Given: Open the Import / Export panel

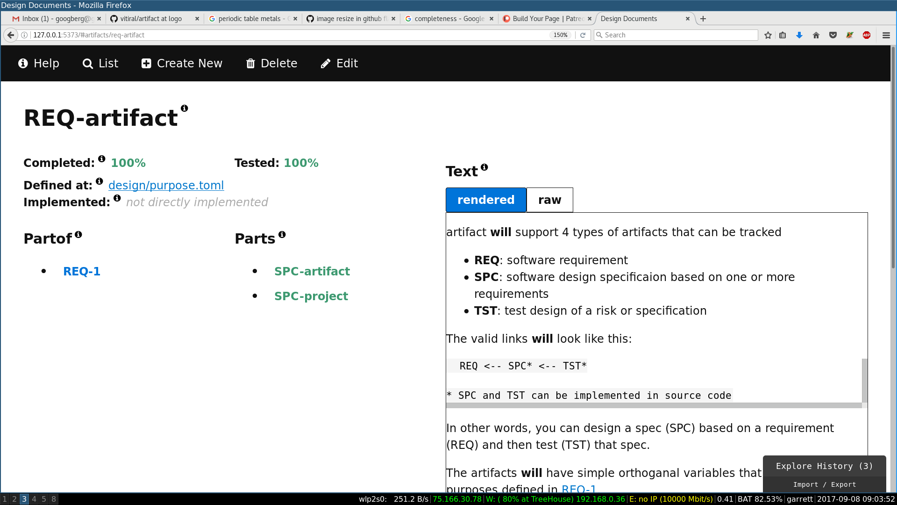Looking at the screenshot, I should [x=825, y=484].
